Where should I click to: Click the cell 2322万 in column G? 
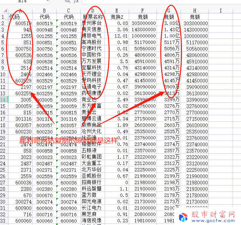tap(169, 157)
